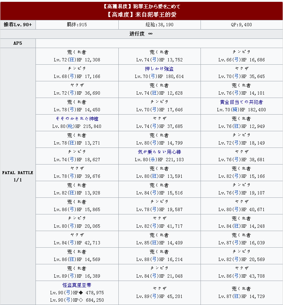The height and width of the screenshot is (305, 283).
Task: Click 弓 class link beside HP 45,201
Action: pos(154,296)
